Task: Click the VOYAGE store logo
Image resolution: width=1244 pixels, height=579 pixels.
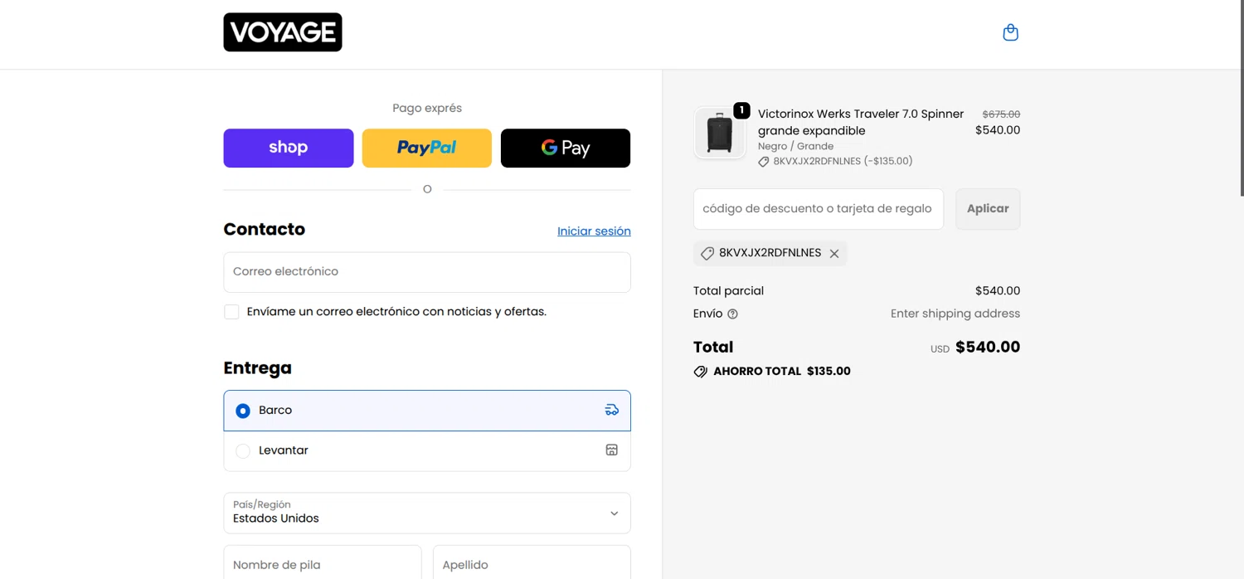Action: (x=283, y=32)
